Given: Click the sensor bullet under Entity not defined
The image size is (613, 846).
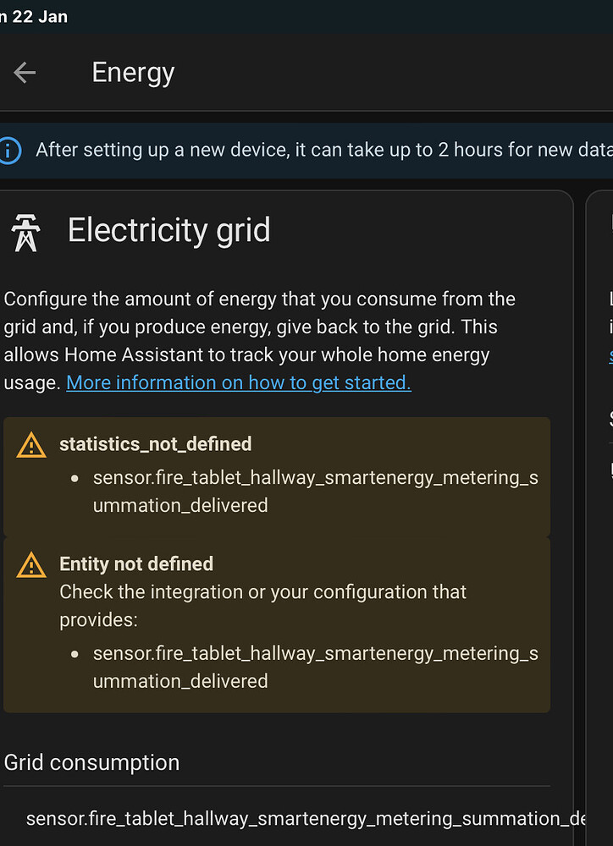Looking at the screenshot, I should (x=313, y=667).
